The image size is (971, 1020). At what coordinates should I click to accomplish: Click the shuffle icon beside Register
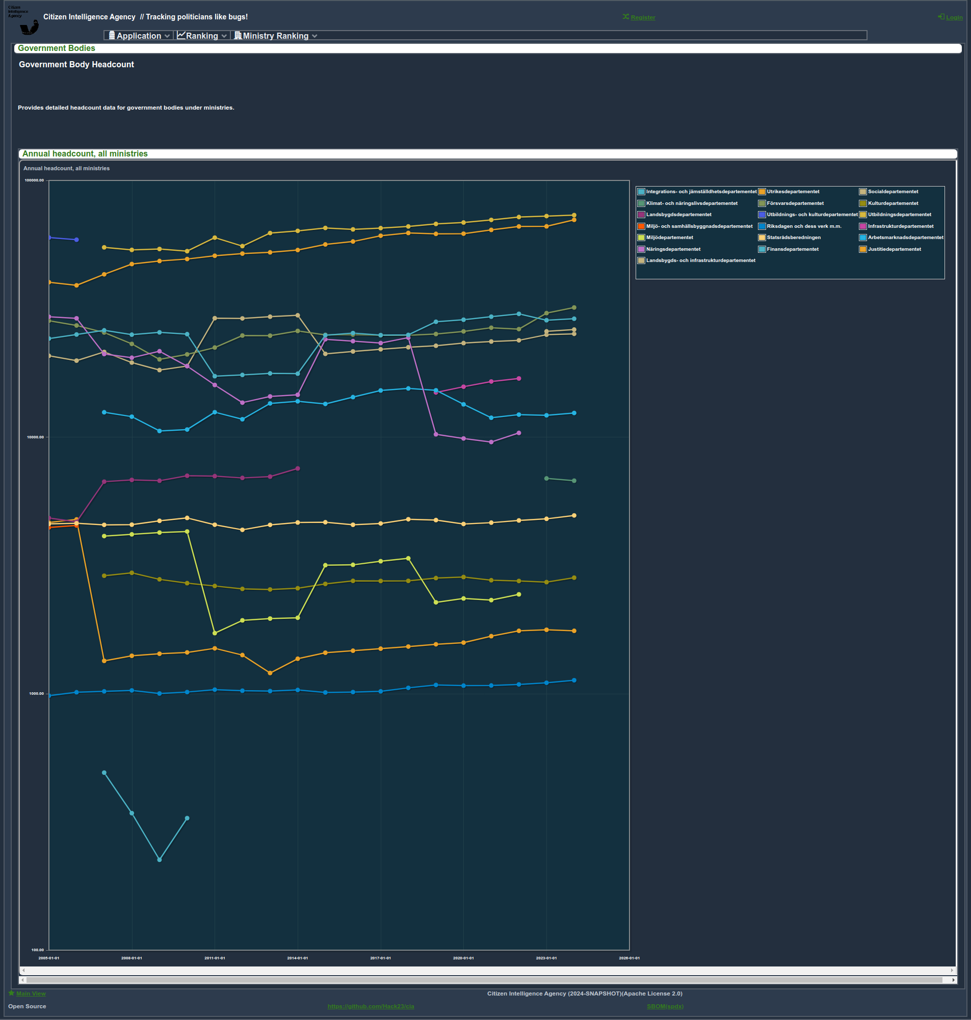[x=626, y=17]
